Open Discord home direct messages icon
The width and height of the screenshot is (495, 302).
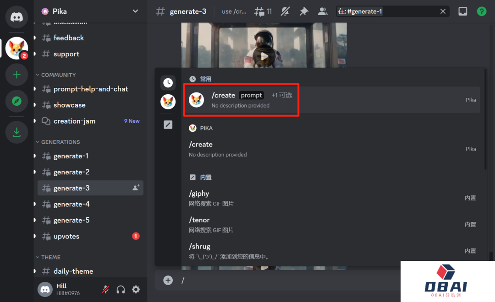(x=17, y=17)
